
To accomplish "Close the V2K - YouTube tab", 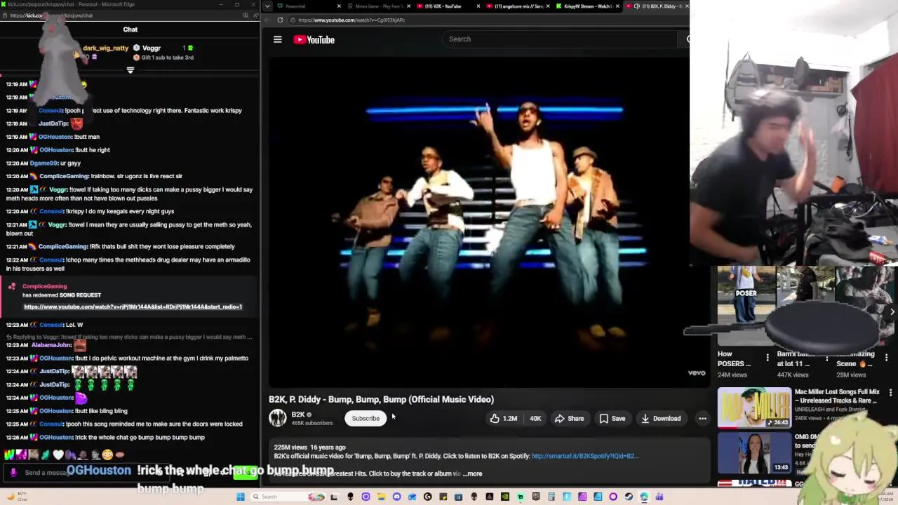I will pyautogui.click(x=478, y=6).
